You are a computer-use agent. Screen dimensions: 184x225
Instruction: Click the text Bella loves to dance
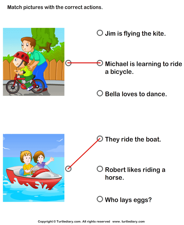pos(136,94)
